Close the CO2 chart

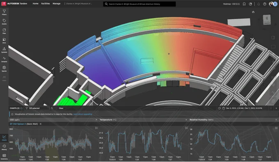[96, 120]
